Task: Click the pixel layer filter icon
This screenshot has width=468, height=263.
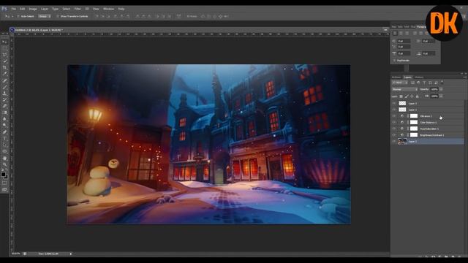Action: coord(412,83)
